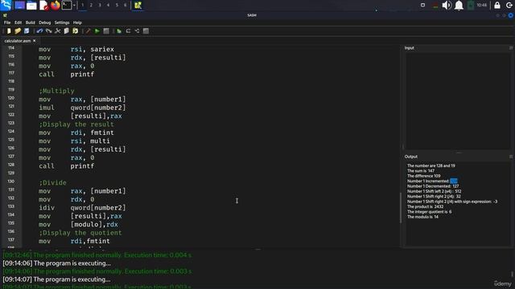The image size is (515, 289).
Task: Click the 'mov [modulo],rdx' code line
Action: [78, 225]
